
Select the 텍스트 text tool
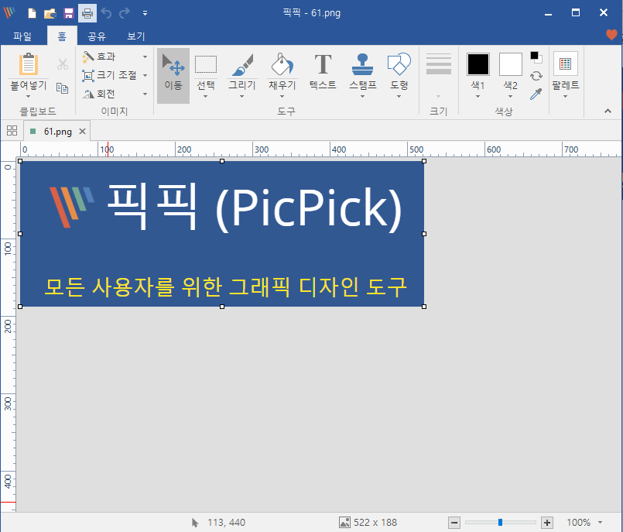point(323,71)
